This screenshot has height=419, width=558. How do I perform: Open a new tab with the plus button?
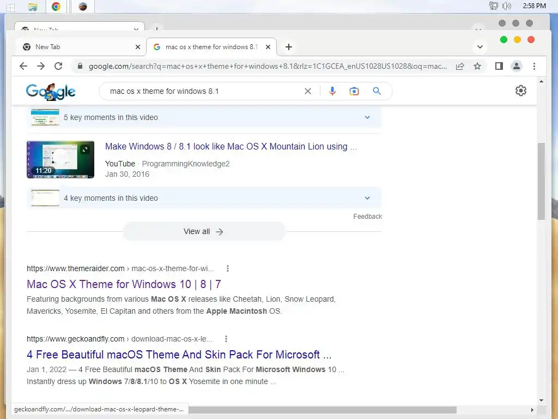pos(289,47)
